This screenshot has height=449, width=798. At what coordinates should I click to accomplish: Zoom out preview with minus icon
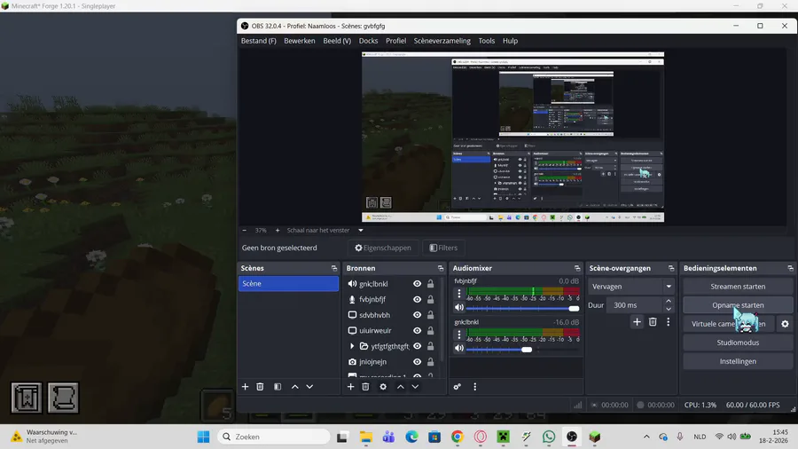(245, 230)
